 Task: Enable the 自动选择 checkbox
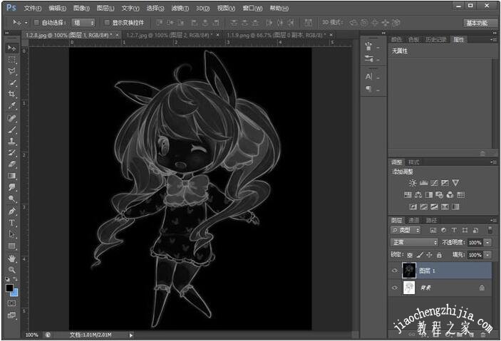(x=36, y=23)
